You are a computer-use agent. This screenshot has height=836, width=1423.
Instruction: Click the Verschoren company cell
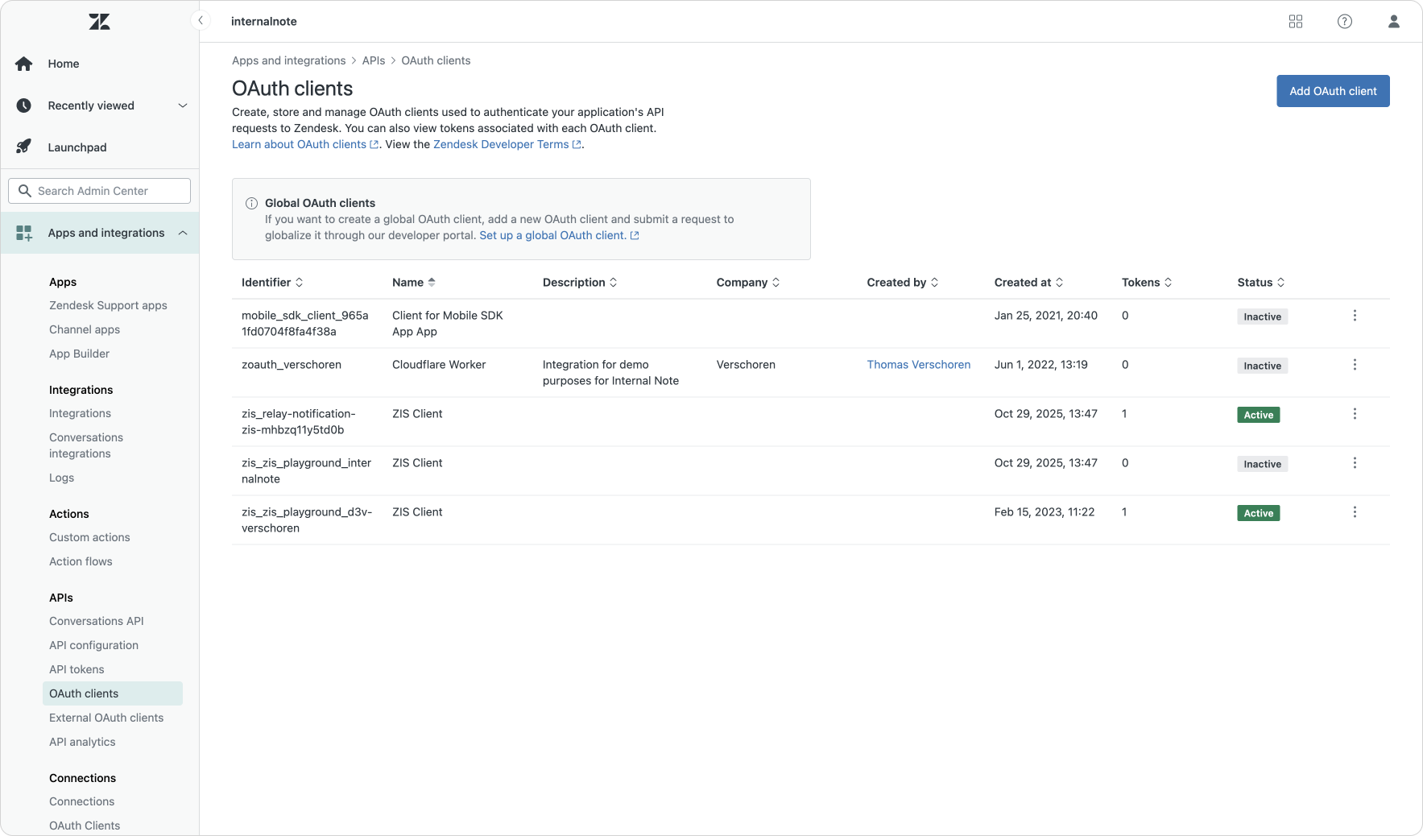(x=746, y=365)
